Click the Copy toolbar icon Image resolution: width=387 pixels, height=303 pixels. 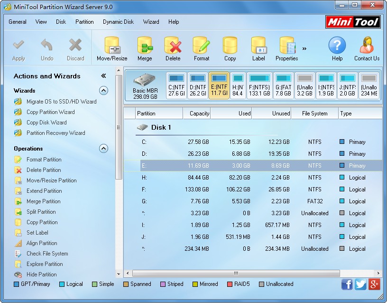tap(230, 46)
